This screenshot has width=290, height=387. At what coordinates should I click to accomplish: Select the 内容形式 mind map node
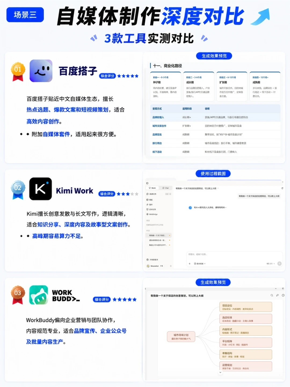[246, 331]
